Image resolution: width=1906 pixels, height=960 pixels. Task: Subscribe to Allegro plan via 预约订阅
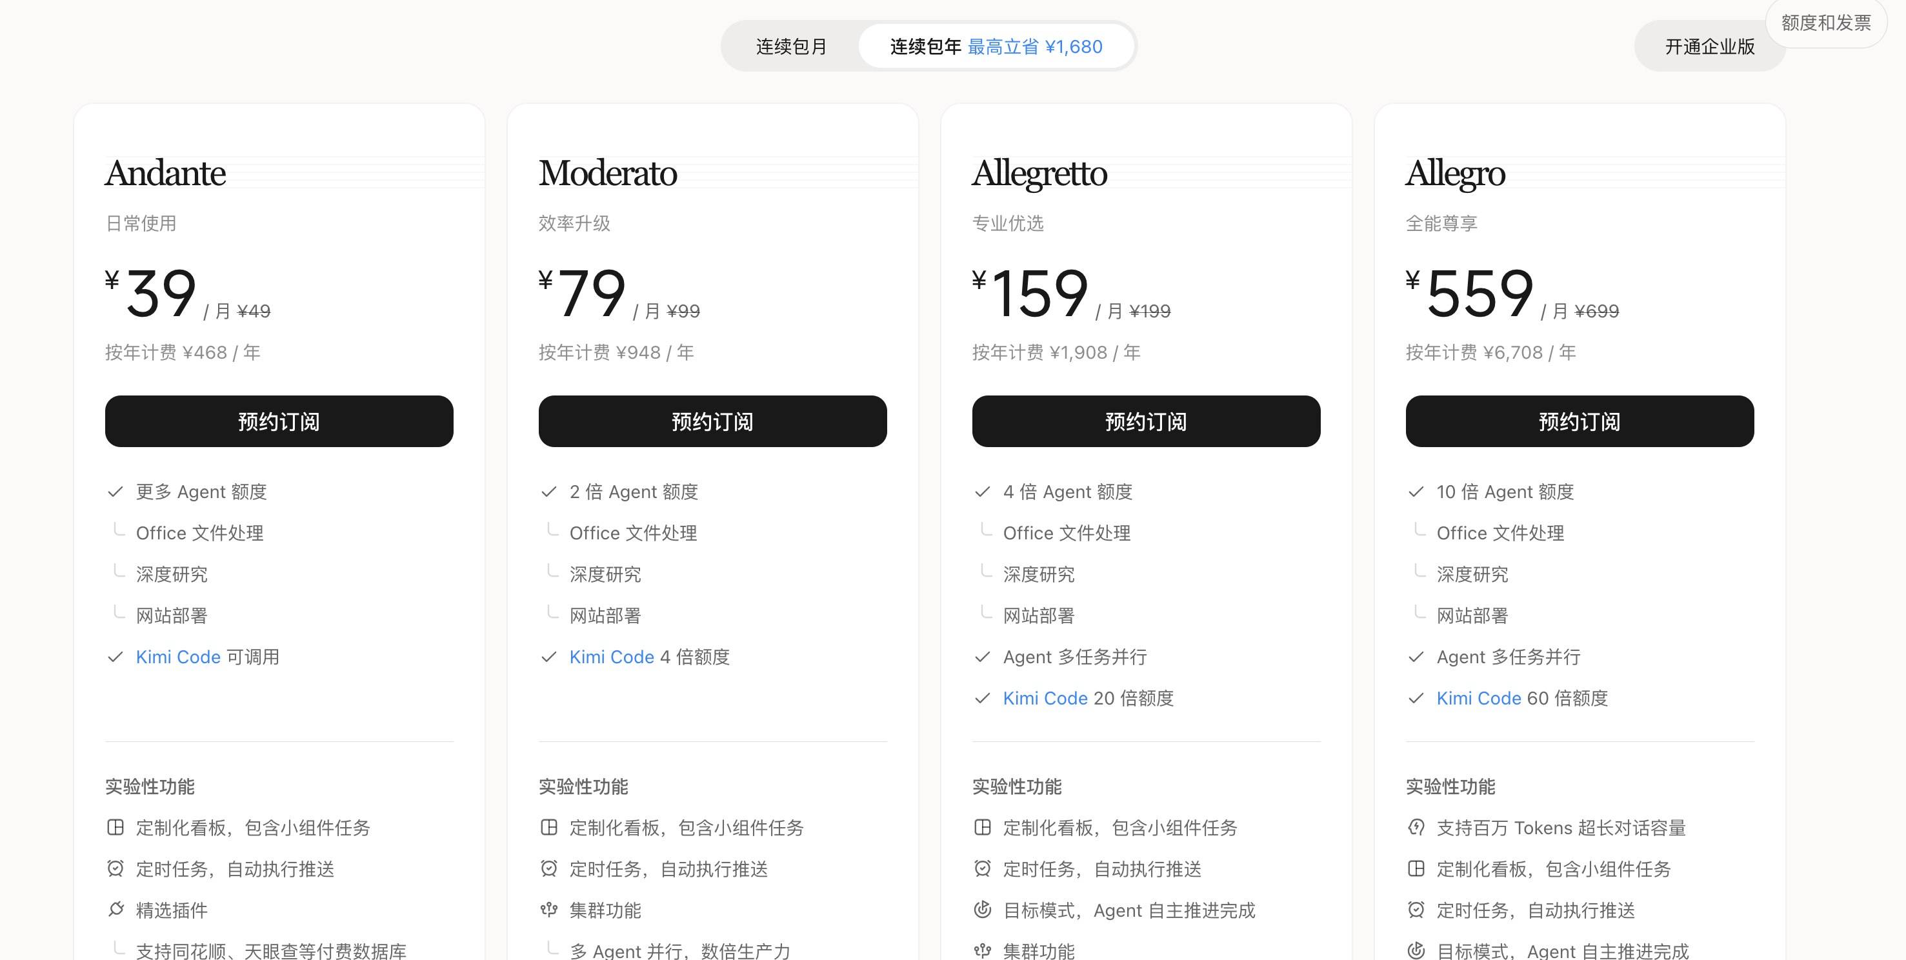(x=1580, y=421)
